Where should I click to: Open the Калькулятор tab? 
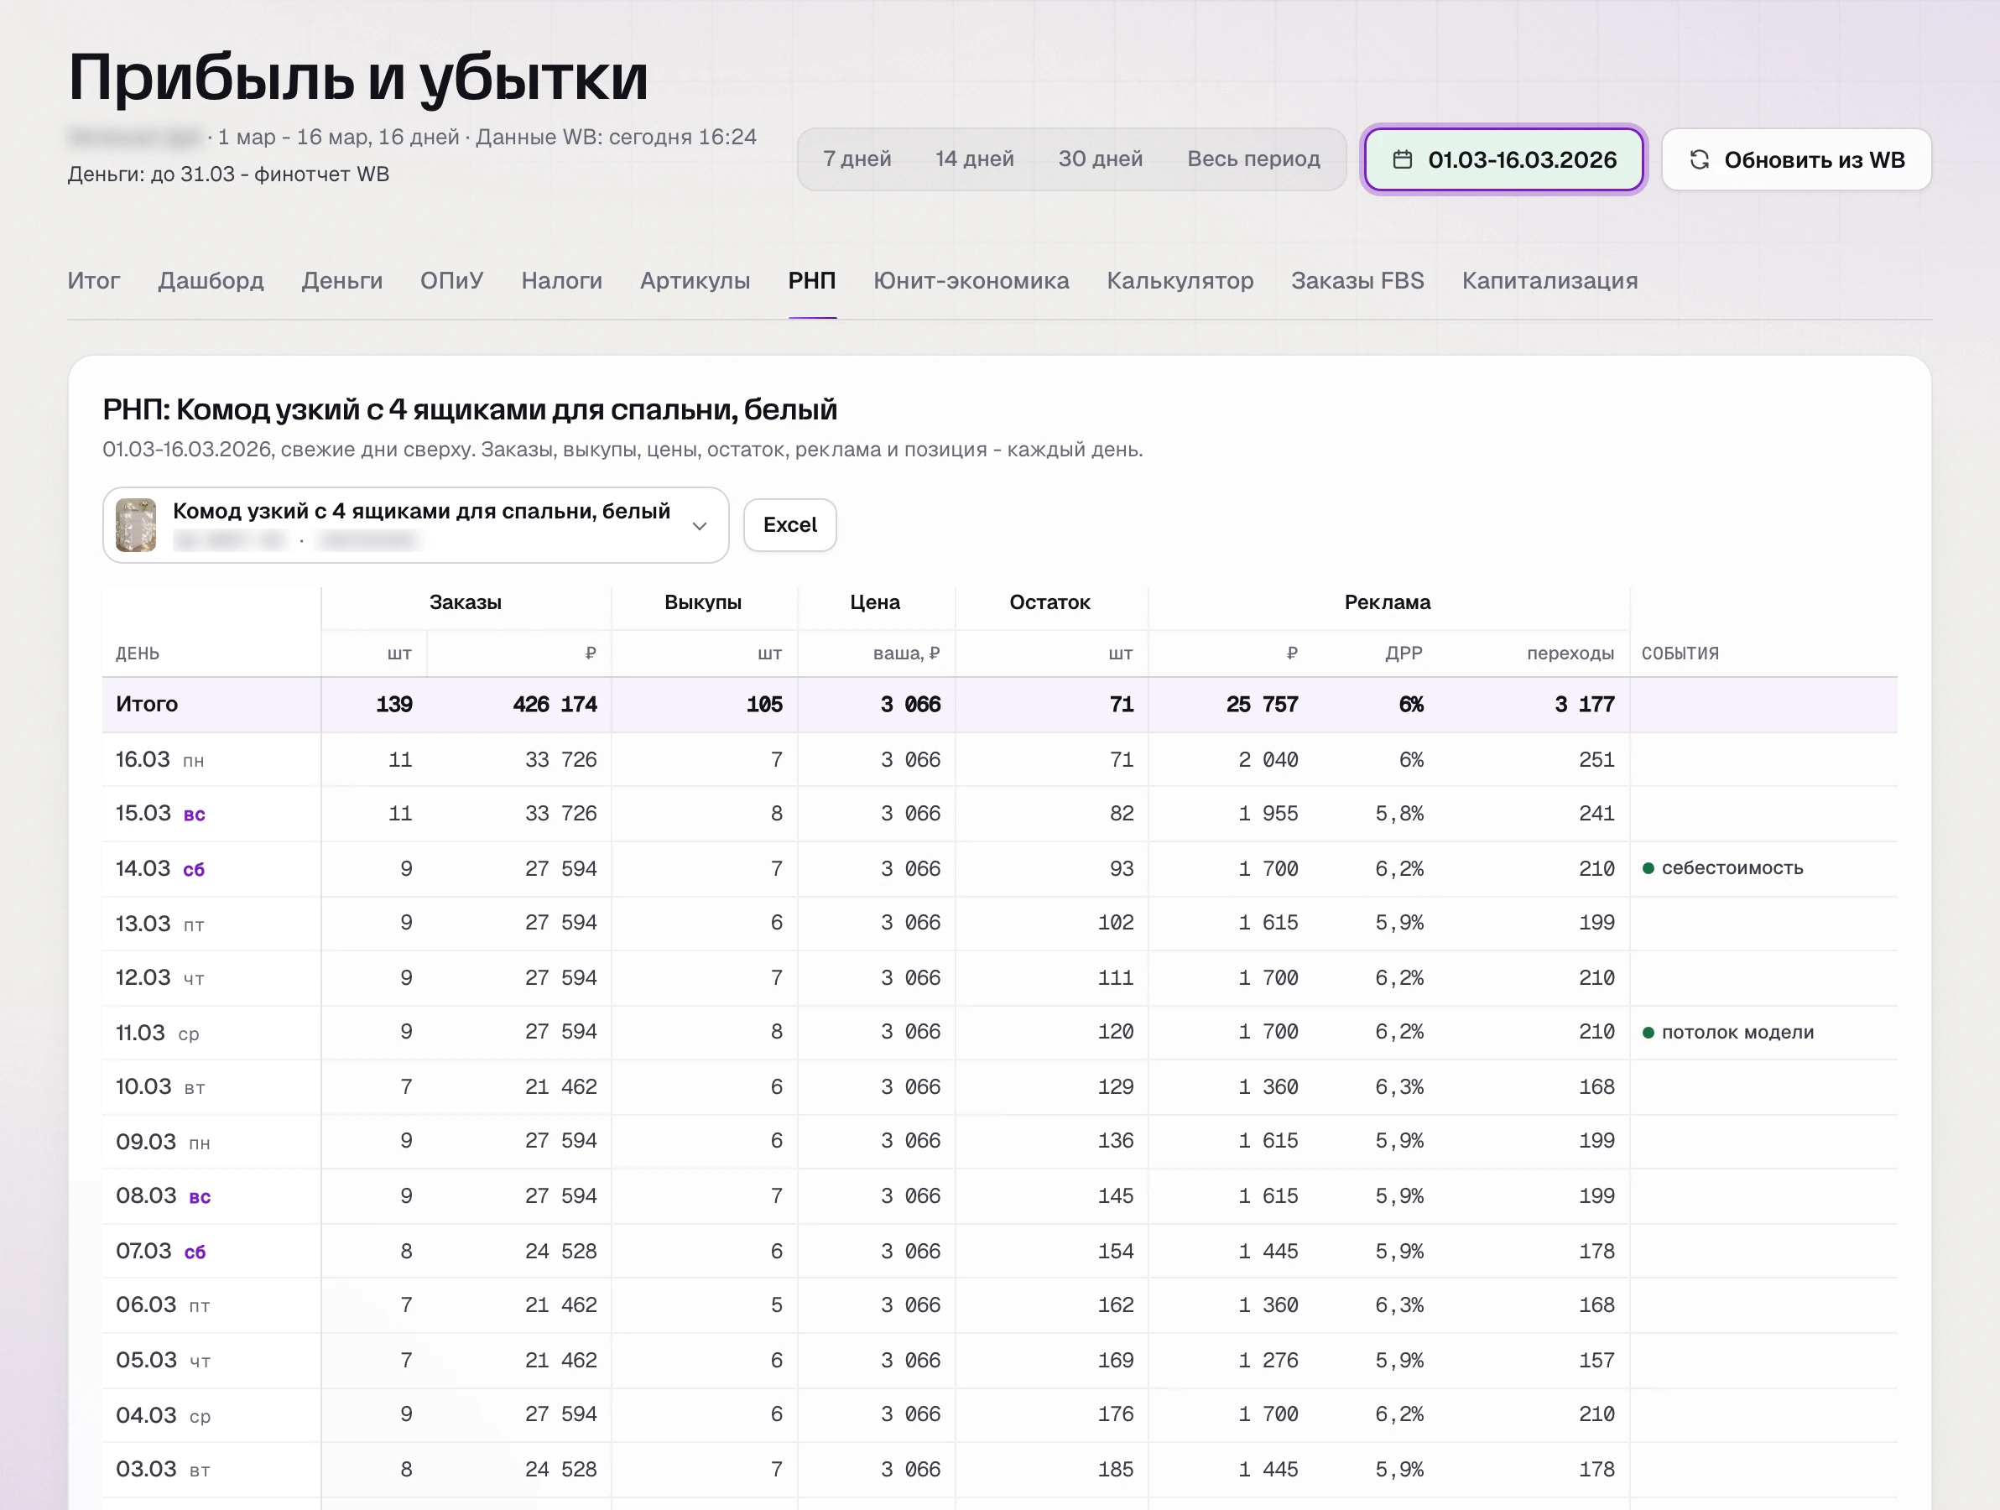click(1180, 280)
